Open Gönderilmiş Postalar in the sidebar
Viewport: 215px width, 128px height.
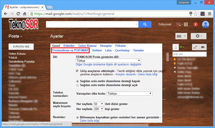(x=21, y=62)
